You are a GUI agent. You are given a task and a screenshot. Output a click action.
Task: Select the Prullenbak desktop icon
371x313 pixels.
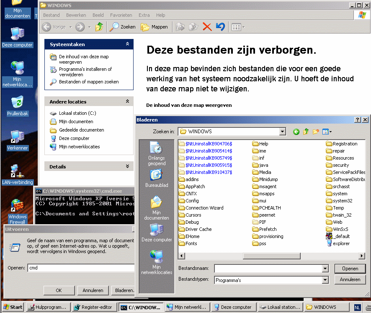(18, 106)
